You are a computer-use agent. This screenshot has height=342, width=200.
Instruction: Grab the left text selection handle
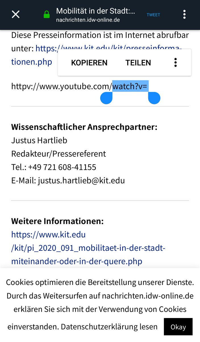(107, 98)
